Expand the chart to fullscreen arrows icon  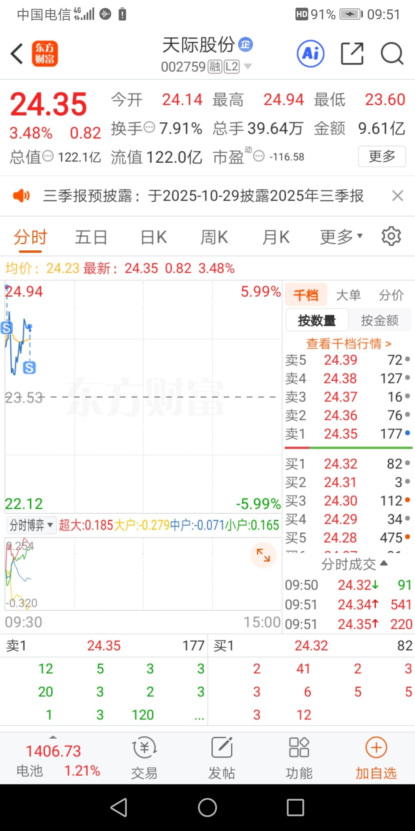263,555
